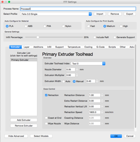The height and width of the screenshot is (142, 140).
Task: Click Nozzle Diameter stepper arrows
Action: tap(77, 70)
